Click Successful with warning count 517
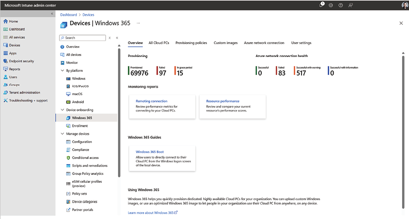409x219 pixels. tap(301, 73)
